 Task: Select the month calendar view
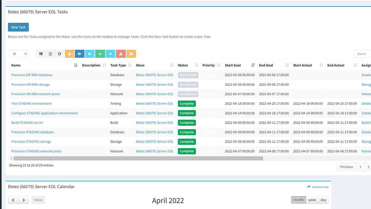tap(299, 200)
